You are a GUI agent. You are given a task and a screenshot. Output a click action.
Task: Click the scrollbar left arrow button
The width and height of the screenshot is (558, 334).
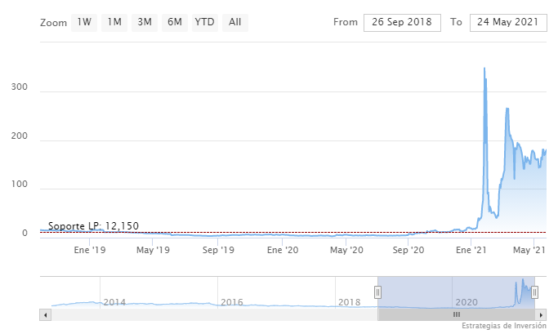coord(44,314)
